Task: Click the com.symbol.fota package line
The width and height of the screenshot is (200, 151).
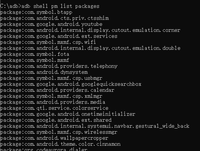Action: (35, 54)
